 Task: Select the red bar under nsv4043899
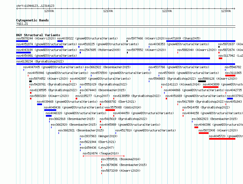pyautogui.click(x=211, y=87)
